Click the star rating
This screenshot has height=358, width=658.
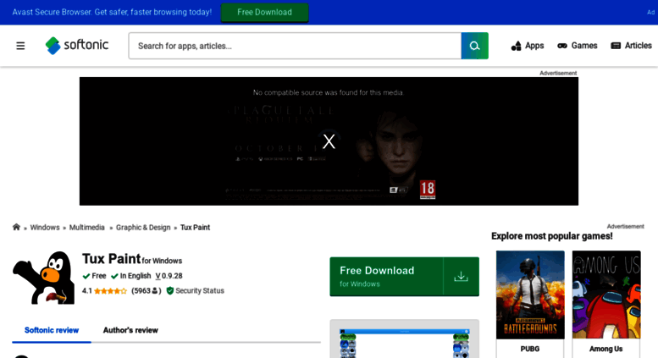(110, 291)
